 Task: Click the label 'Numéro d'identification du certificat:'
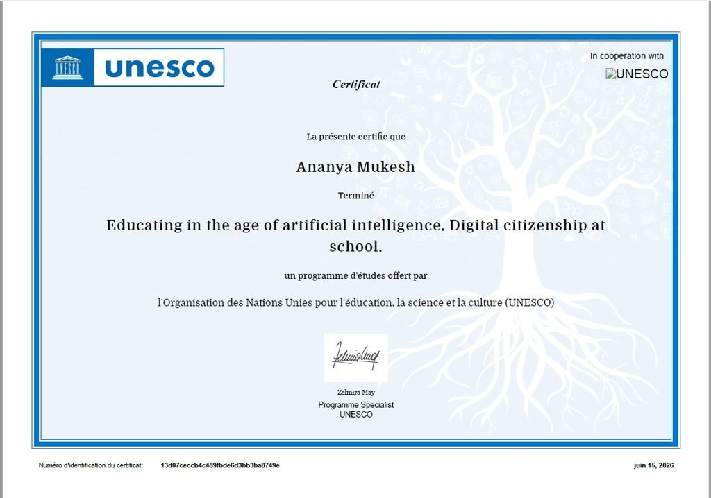coord(91,465)
